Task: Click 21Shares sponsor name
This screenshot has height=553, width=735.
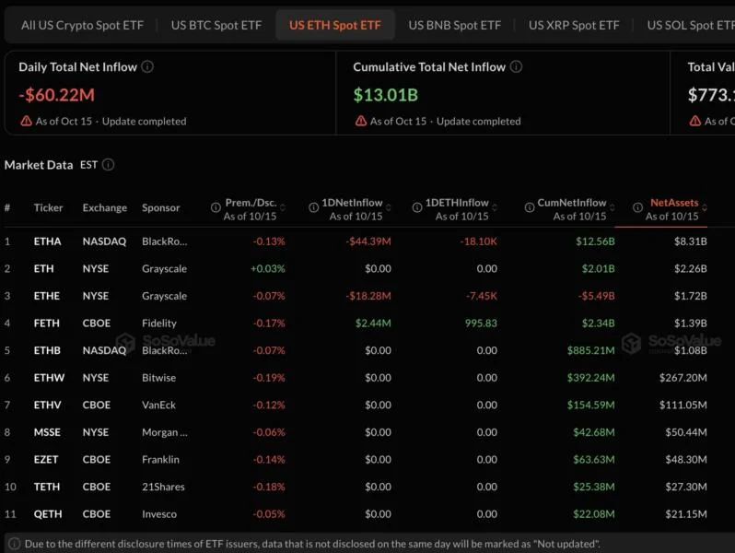Action: click(x=163, y=487)
